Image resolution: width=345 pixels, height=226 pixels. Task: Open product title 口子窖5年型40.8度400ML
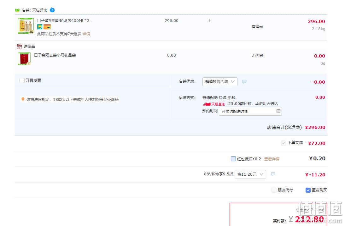tap(65, 21)
